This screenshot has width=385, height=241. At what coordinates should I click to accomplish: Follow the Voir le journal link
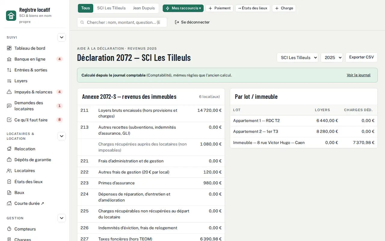coord(359,75)
